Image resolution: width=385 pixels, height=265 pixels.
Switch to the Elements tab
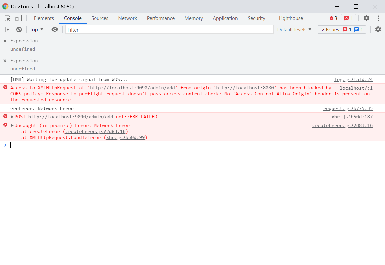[x=44, y=18]
